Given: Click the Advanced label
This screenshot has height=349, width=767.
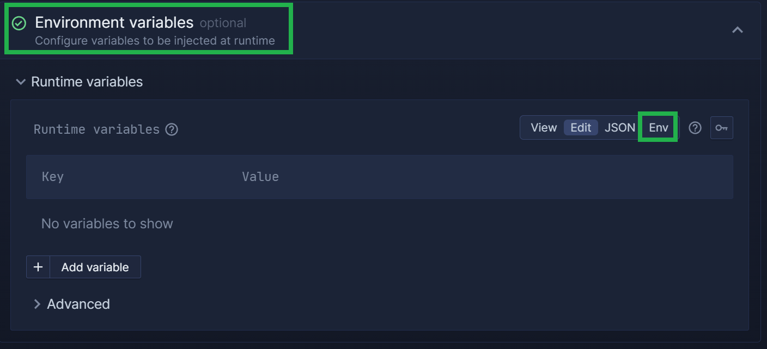Looking at the screenshot, I should click(x=78, y=304).
